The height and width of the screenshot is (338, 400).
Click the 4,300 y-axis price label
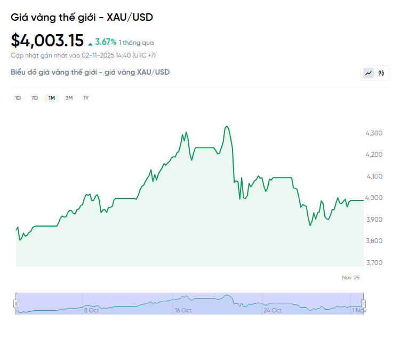tap(374, 133)
